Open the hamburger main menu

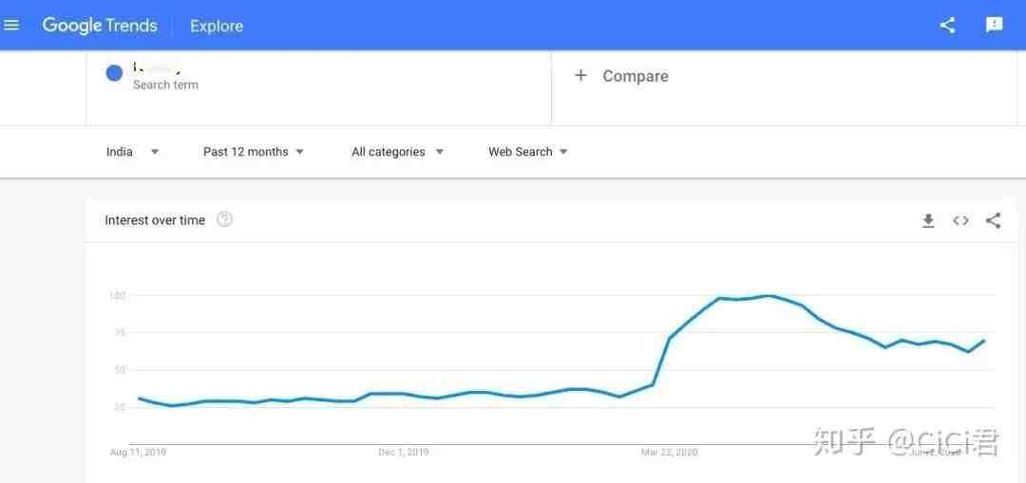[x=11, y=26]
